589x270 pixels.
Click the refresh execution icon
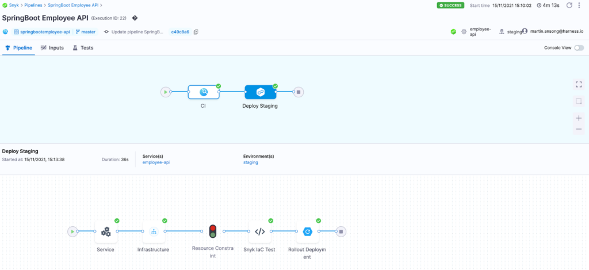pyautogui.click(x=569, y=5)
